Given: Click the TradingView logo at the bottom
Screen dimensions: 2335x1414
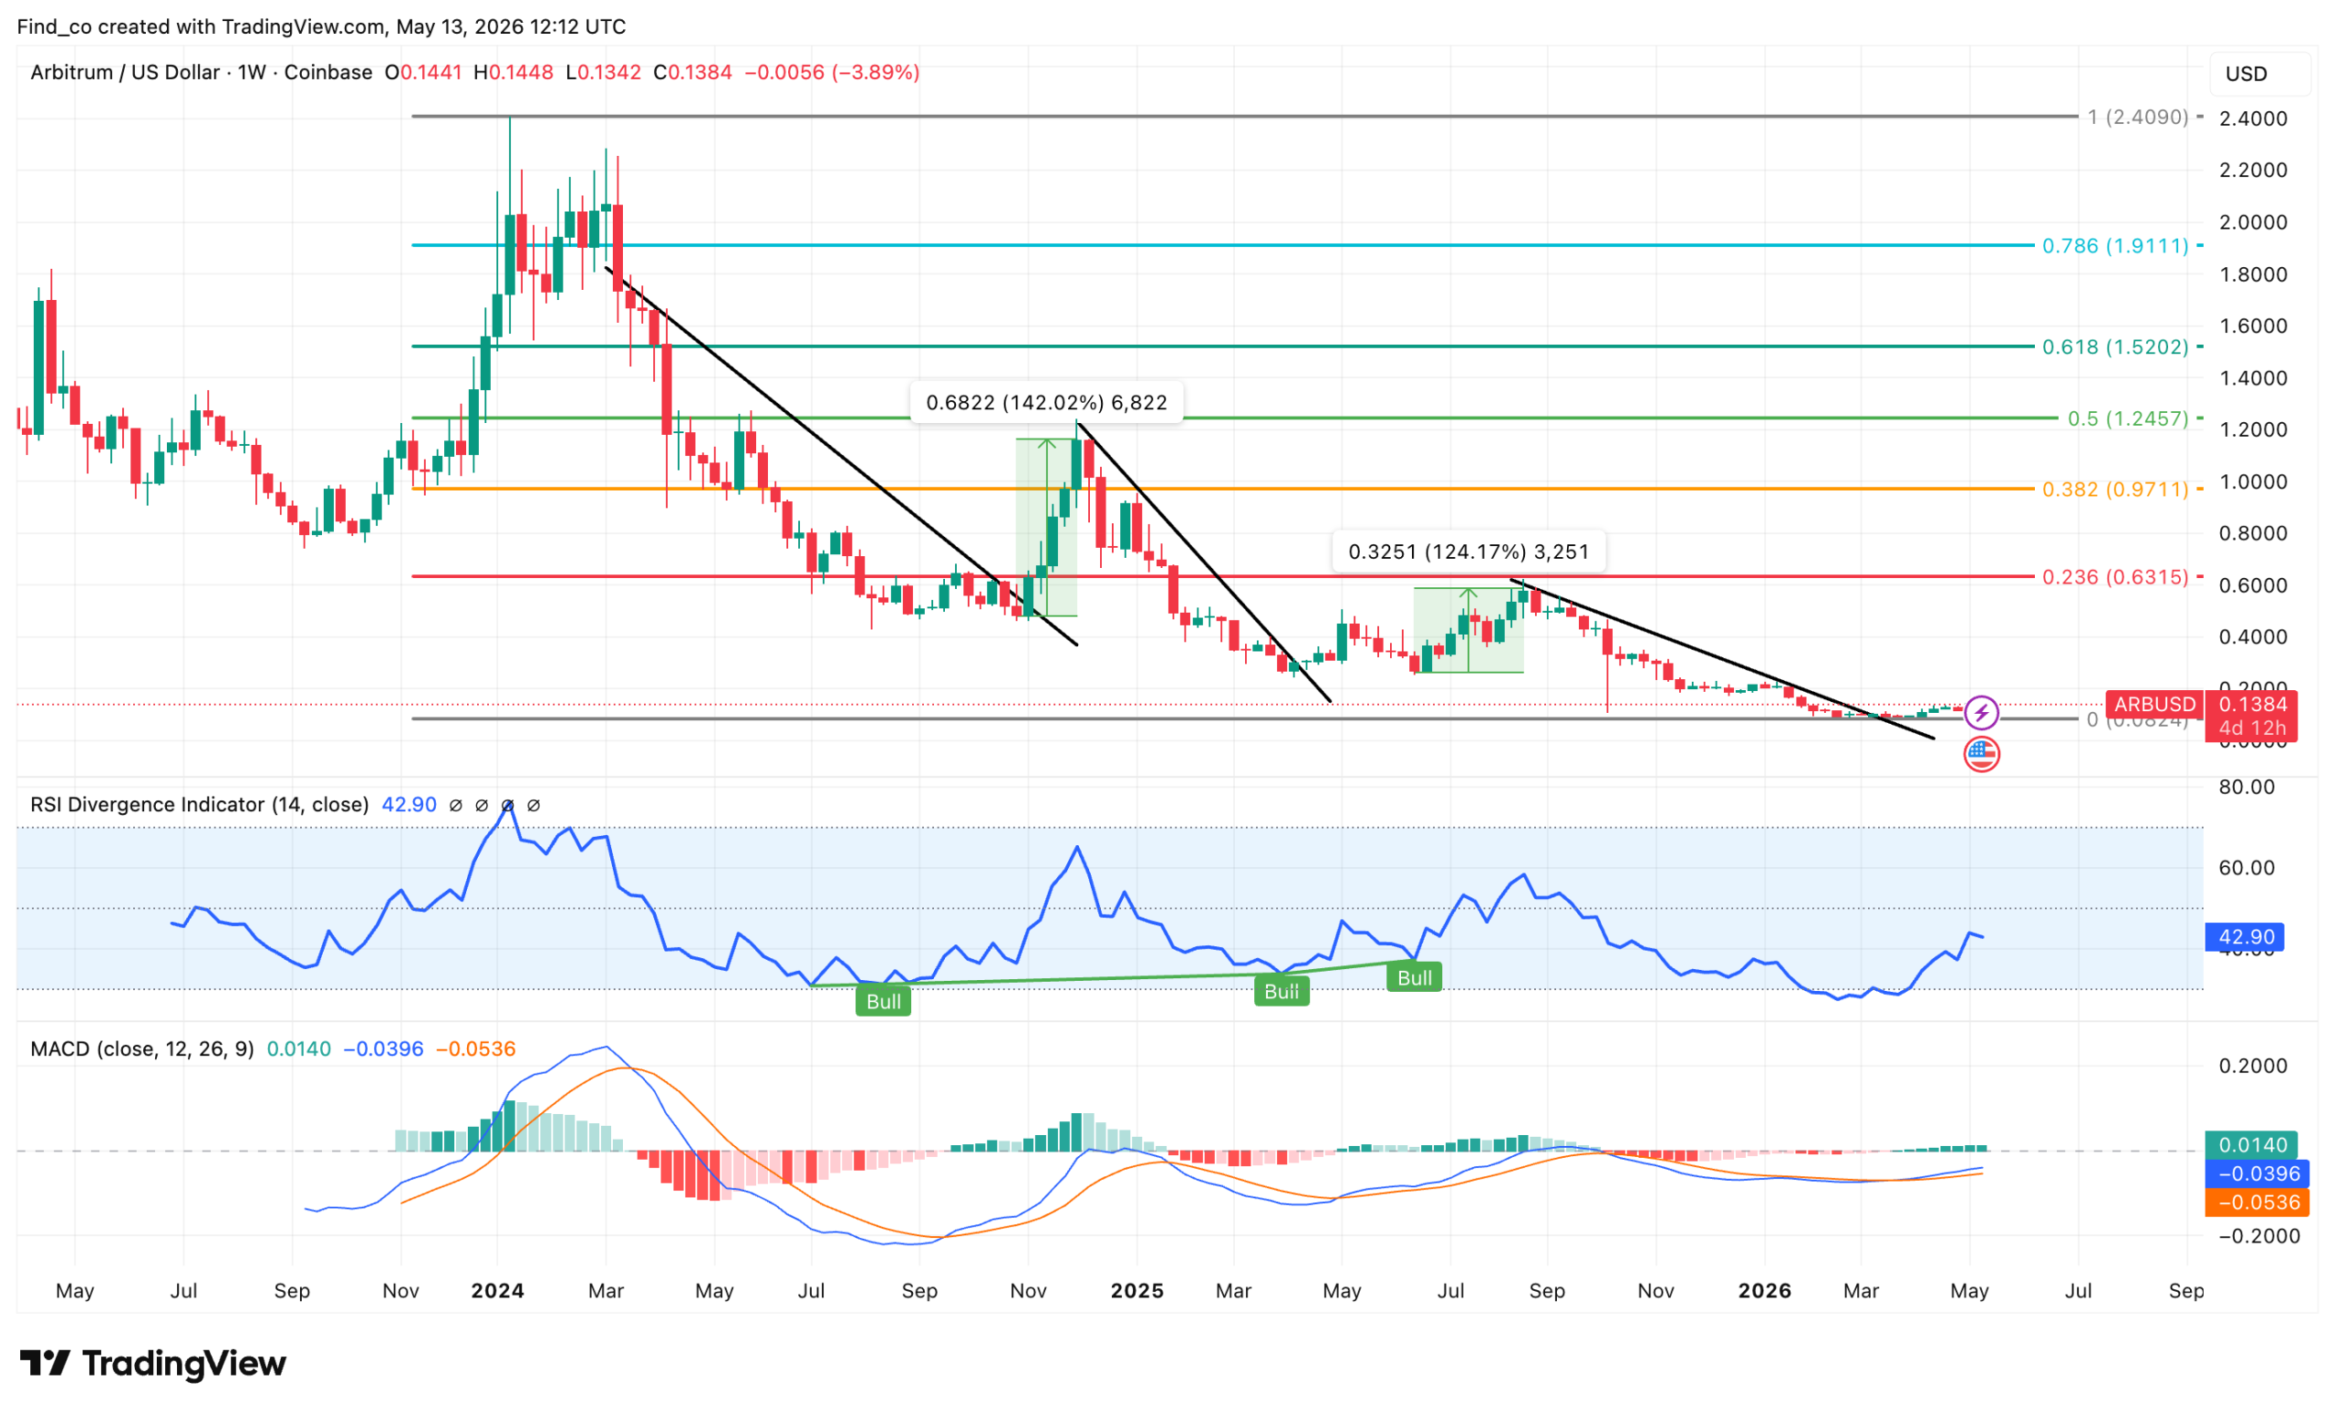Looking at the screenshot, I should click(152, 1364).
